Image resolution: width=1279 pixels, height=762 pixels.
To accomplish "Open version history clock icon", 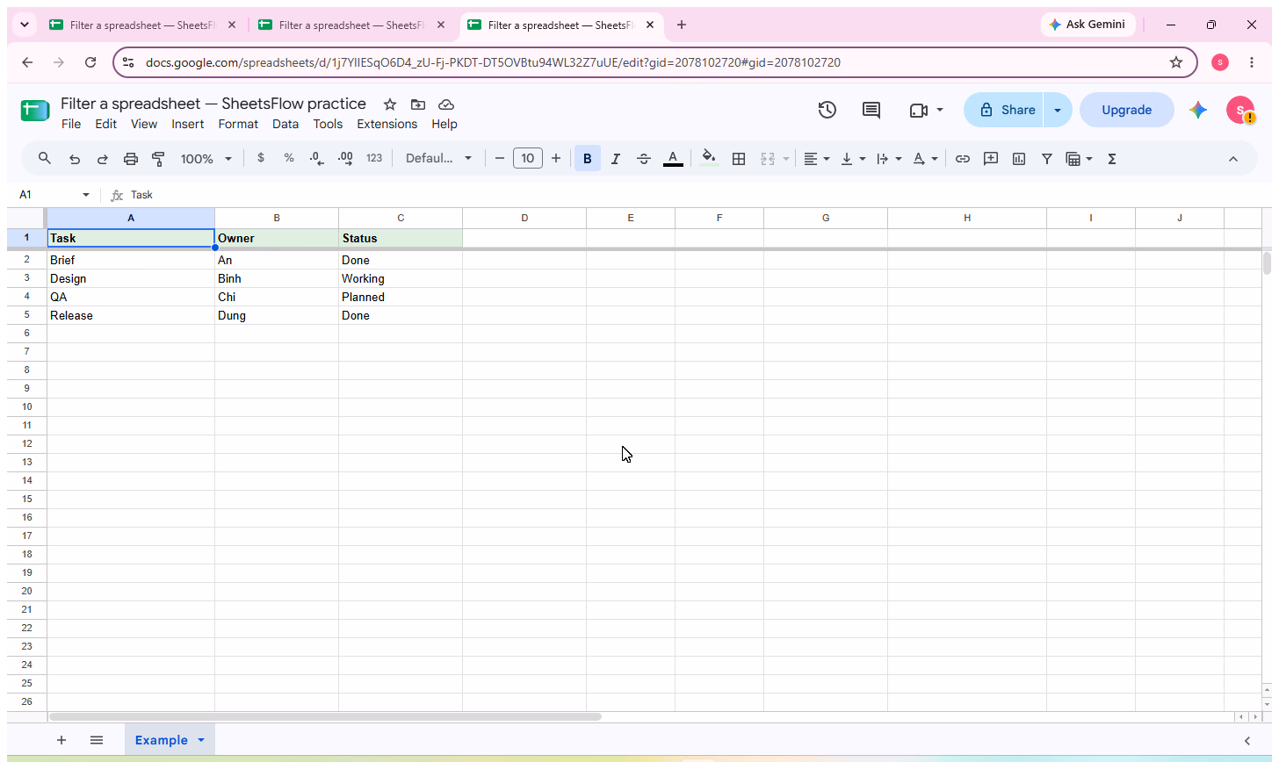I will 827,110.
